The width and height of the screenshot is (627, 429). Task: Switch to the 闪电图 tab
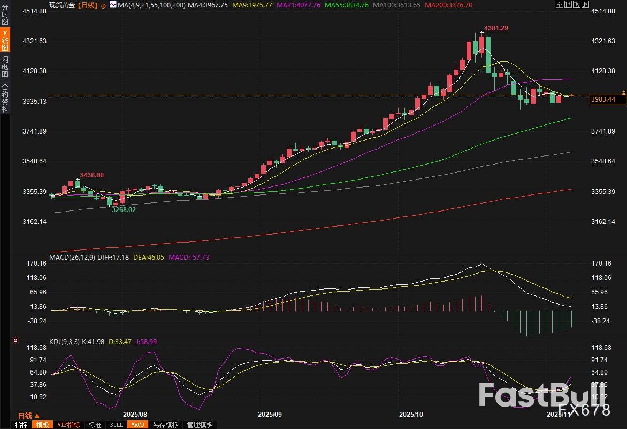coord(5,67)
